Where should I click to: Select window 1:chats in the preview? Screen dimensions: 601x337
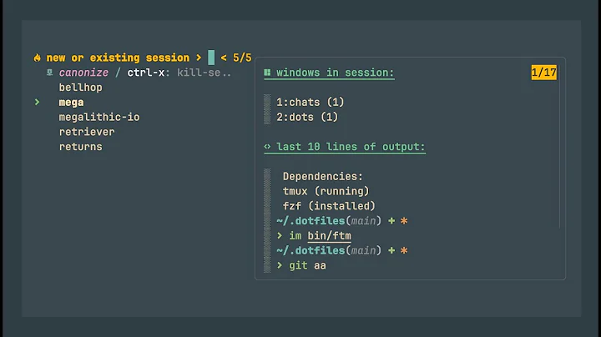pos(310,102)
